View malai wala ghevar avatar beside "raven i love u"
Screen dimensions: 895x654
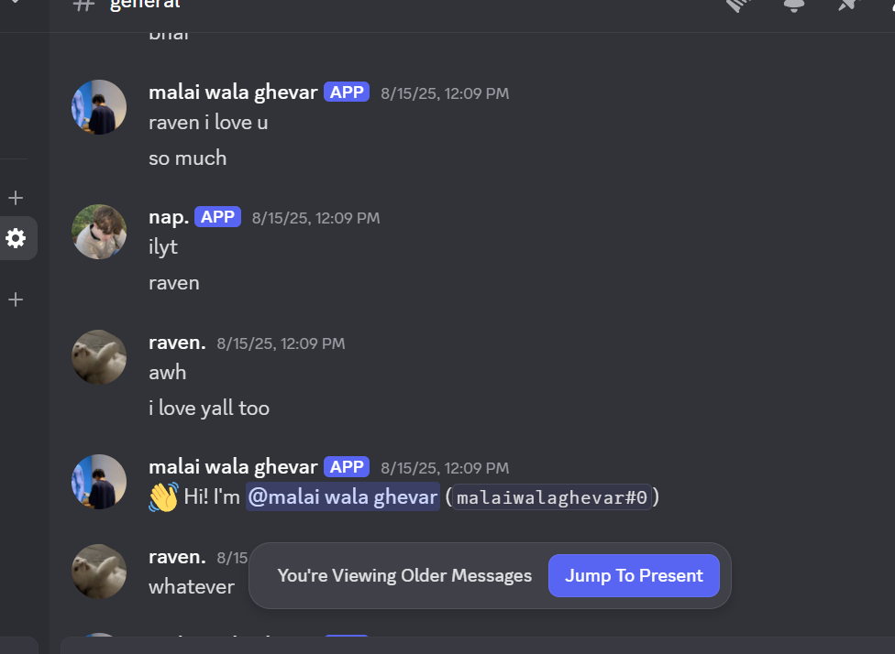tap(99, 107)
